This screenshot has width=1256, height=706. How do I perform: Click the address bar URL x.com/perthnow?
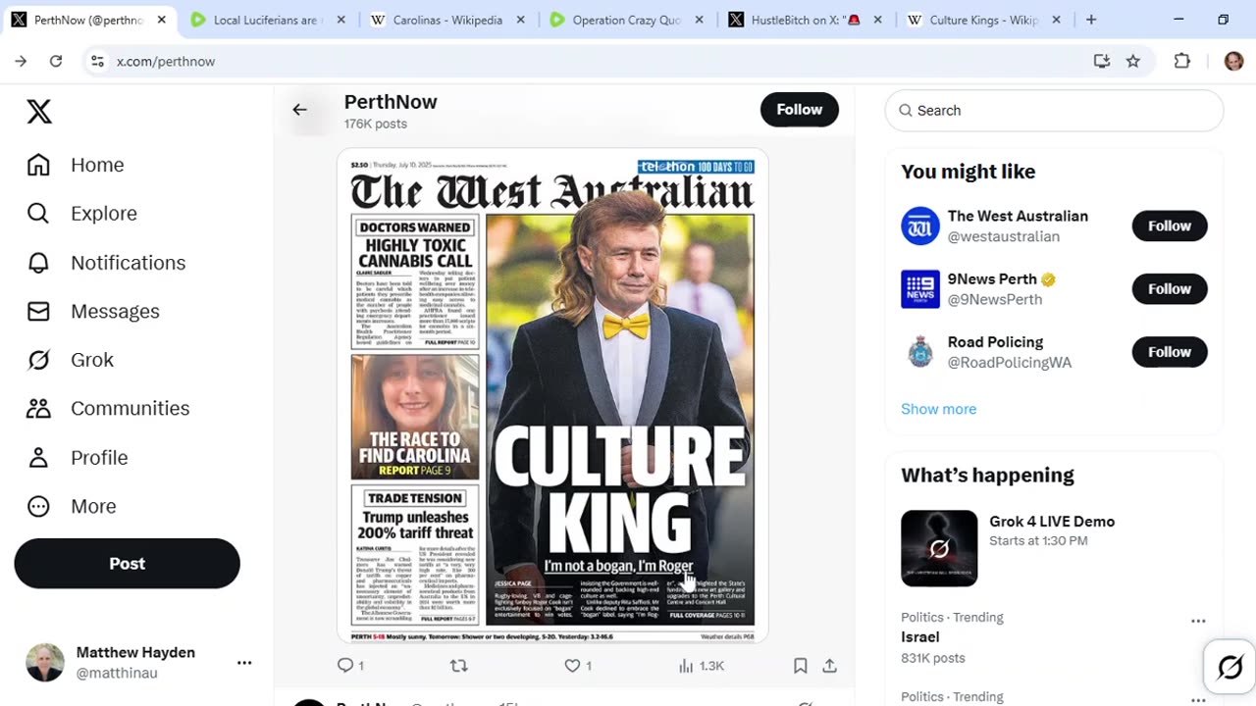(x=166, y=61)
